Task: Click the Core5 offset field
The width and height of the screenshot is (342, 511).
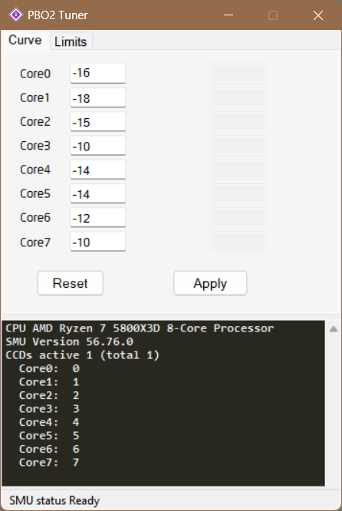Action: pos(98,193)
